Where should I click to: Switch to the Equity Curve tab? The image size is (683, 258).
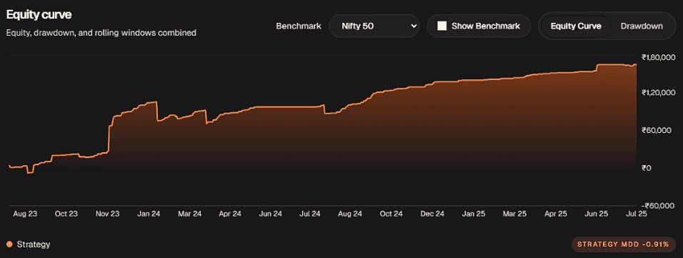[575, 26]
